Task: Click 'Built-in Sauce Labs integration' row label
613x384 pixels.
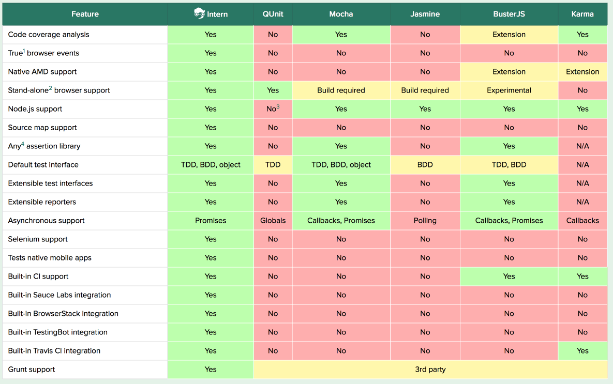Action: click(x=59, y=295)
